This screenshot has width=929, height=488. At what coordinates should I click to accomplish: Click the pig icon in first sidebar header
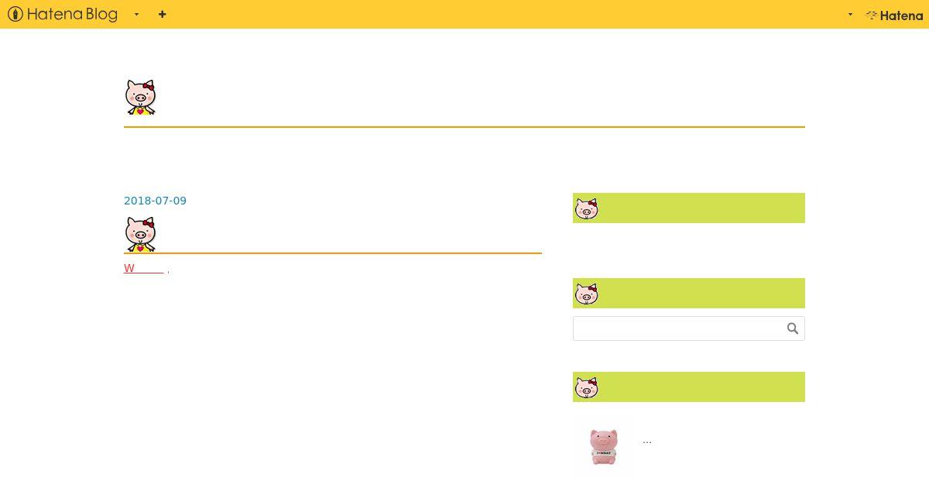(587, 208)
